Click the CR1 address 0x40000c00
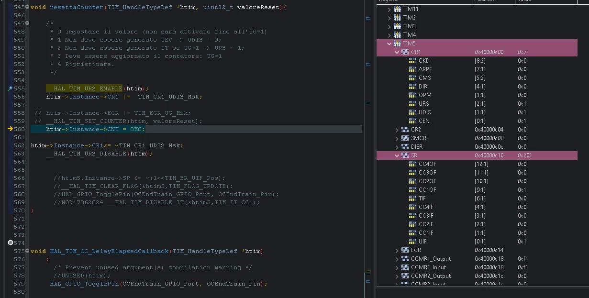Image resolution: width=589 pixels, height=298 pixels. (489, 52)
